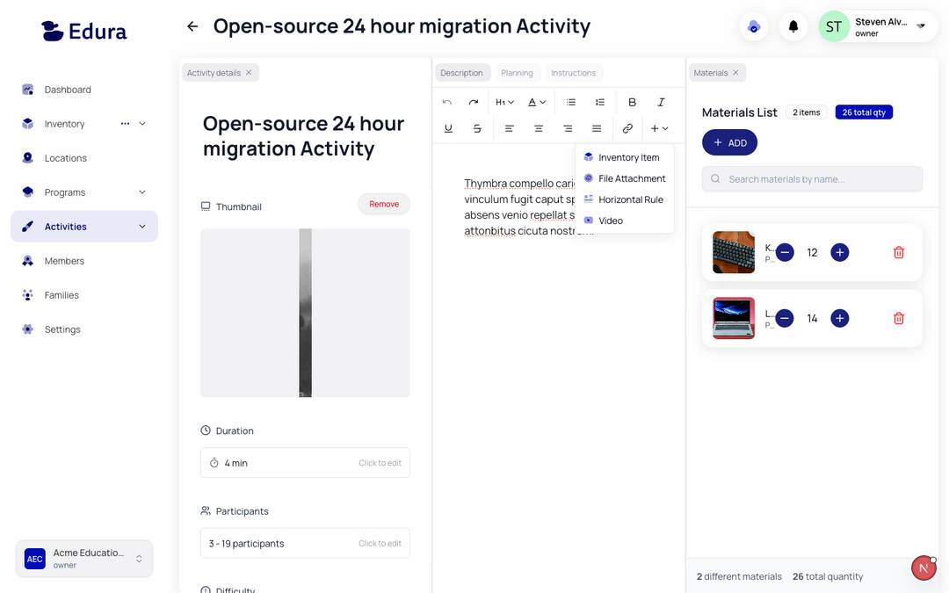
Task: Delete the keyboard material using the trash icon
Action: pos(898,252)
